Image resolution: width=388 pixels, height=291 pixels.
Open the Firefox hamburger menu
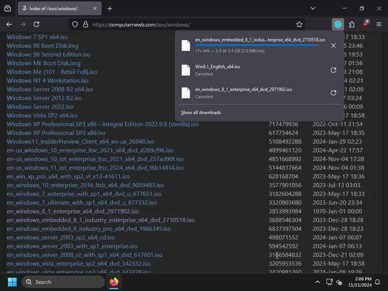point(379,24)
